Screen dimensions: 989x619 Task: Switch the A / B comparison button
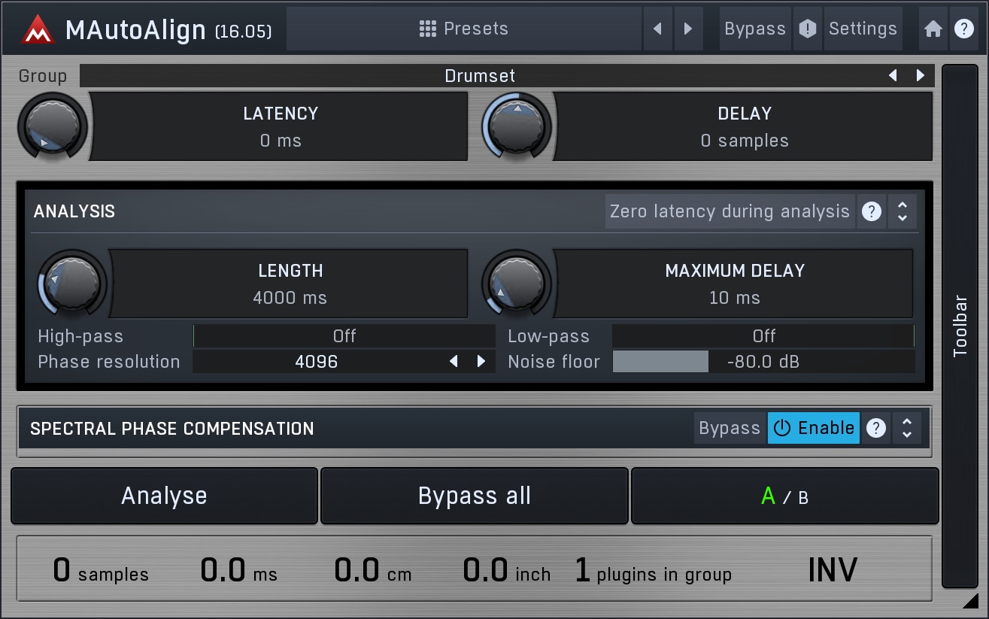click(x=785, y=496)
